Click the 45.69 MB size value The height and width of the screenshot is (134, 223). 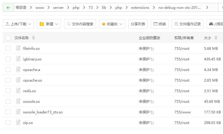[212, 101]
